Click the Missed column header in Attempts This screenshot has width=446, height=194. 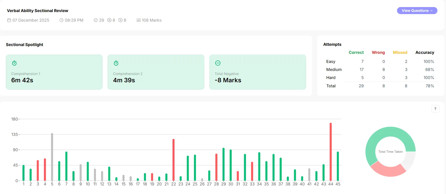(x=400, y=52)
